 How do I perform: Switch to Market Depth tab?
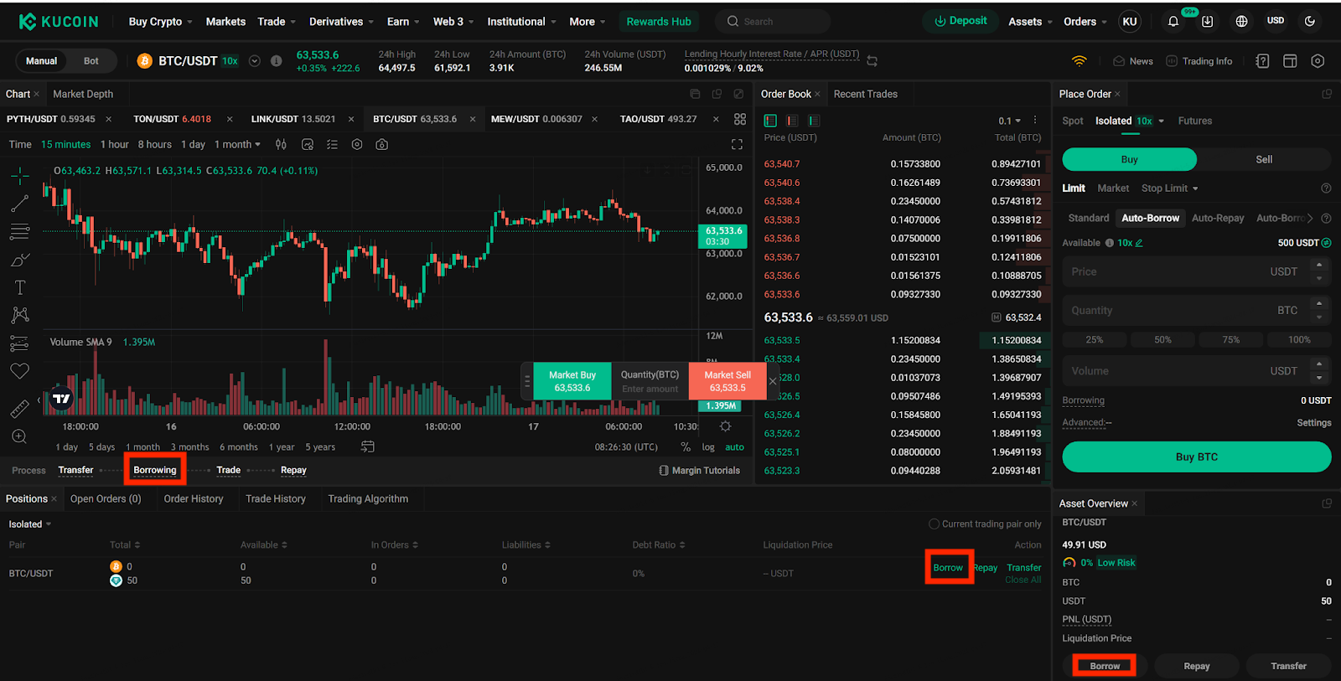pos(83,95)
